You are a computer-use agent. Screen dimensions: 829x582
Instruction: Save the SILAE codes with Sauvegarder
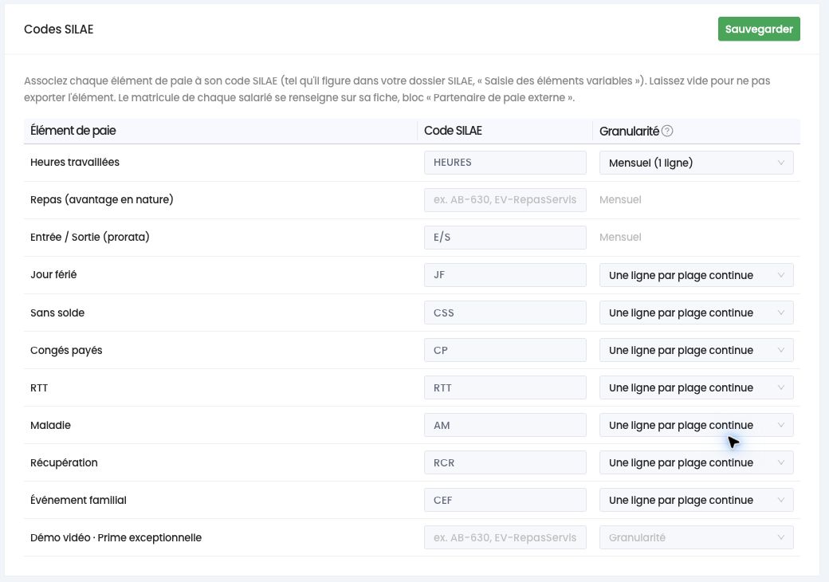759,29
